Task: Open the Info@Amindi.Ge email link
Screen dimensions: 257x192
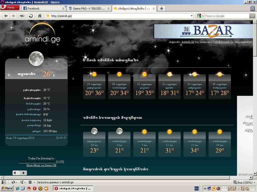Action: coord(223,42)
